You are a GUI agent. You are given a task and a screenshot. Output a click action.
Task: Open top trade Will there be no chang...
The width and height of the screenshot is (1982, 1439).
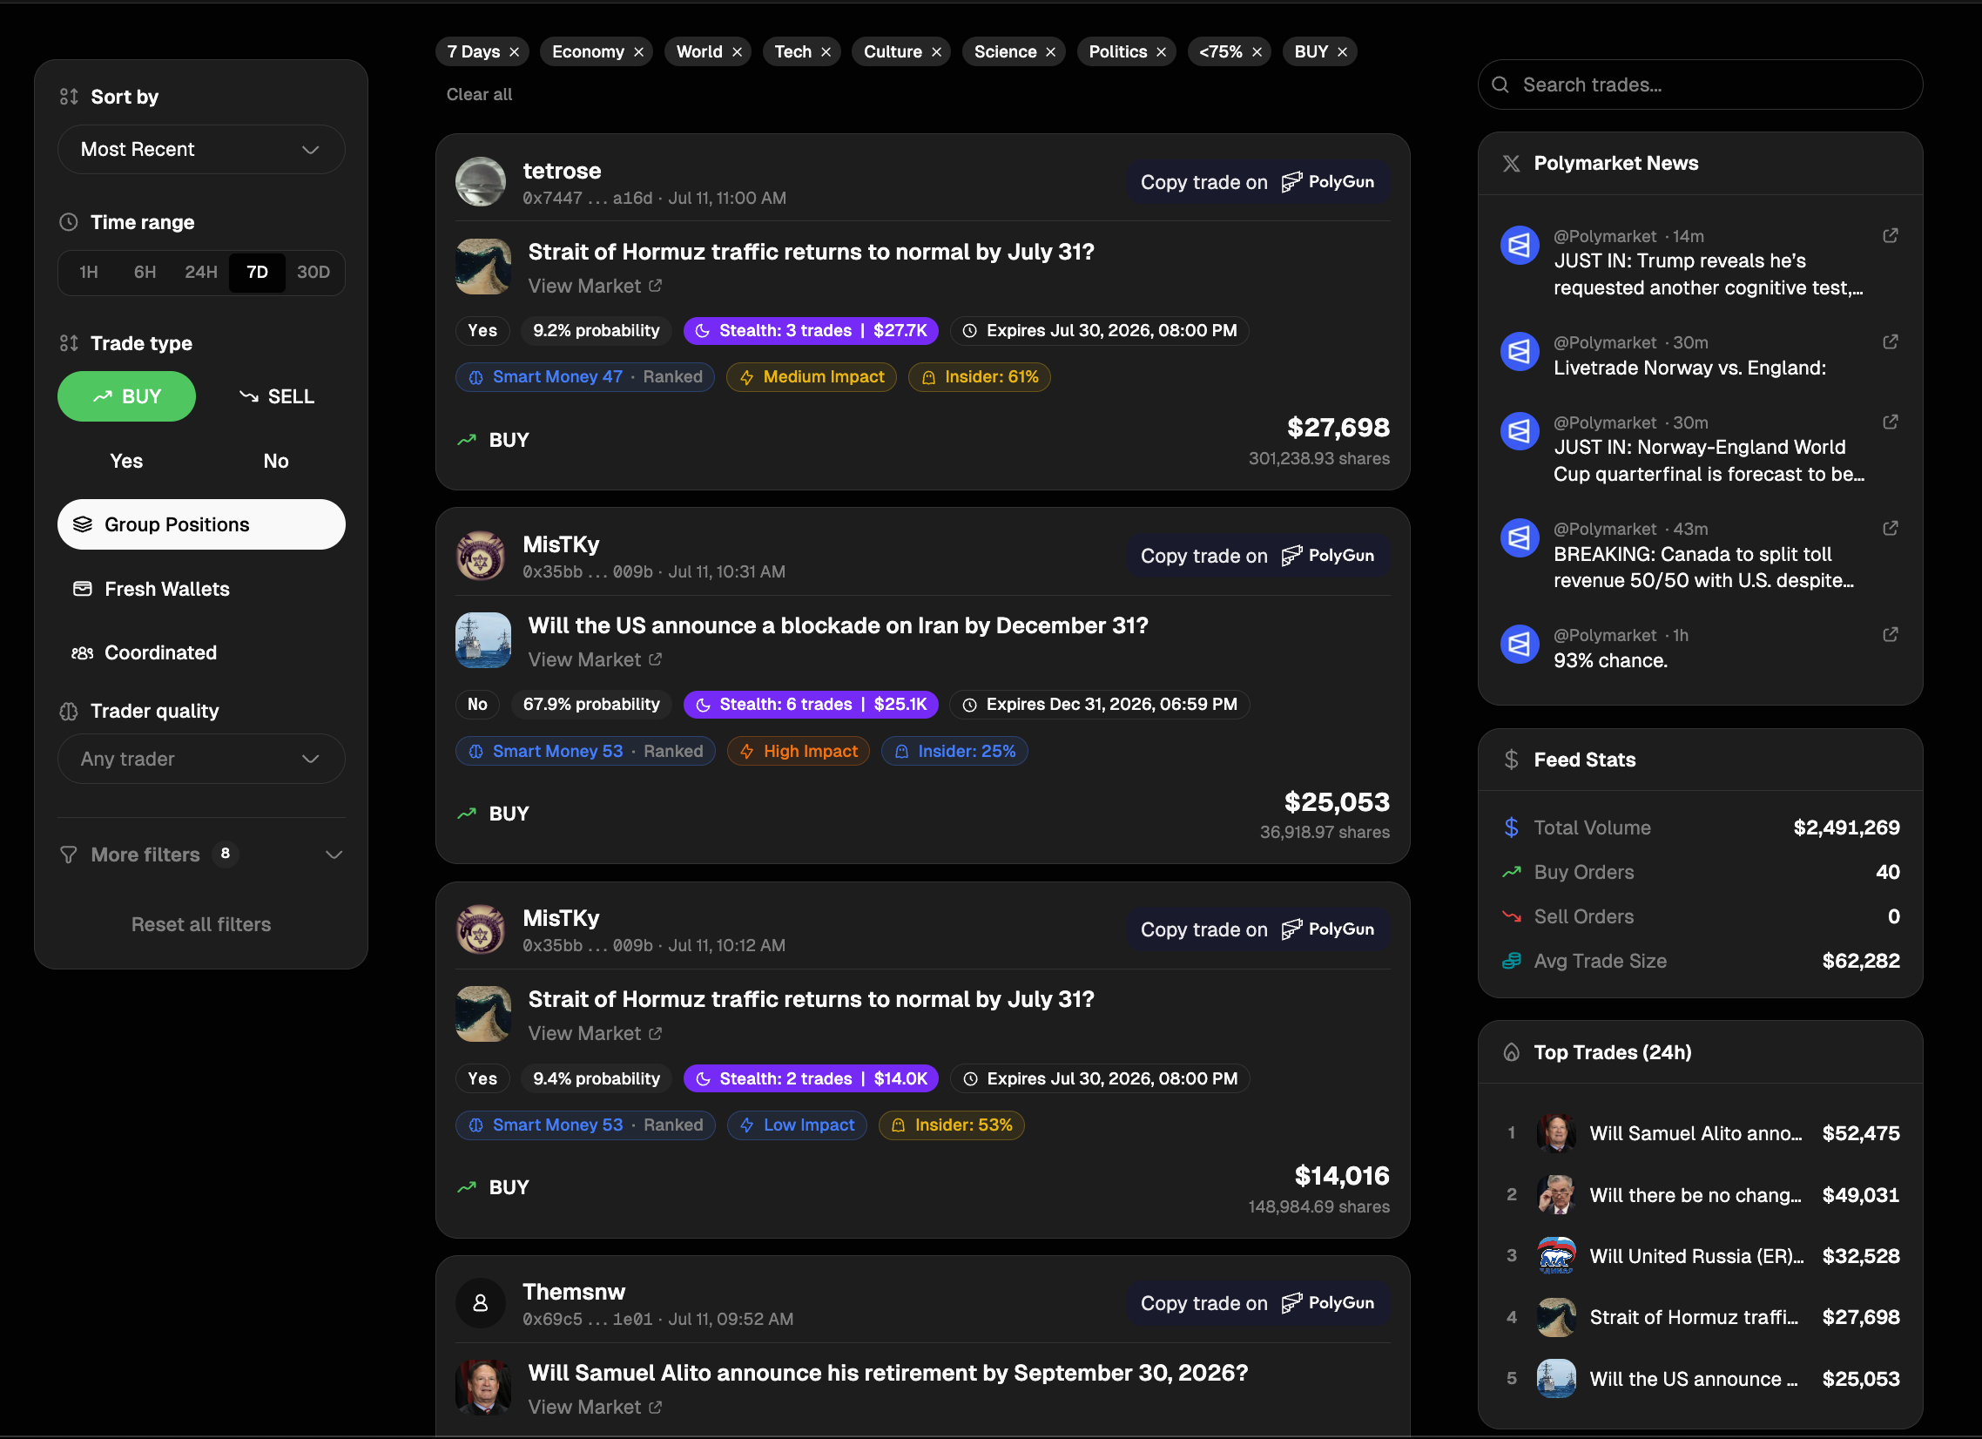click(x=1700, y=1195)
